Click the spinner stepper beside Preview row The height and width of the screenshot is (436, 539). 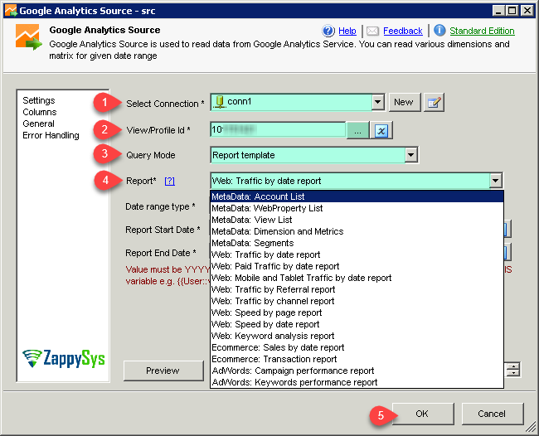click(x=513, y=370)
